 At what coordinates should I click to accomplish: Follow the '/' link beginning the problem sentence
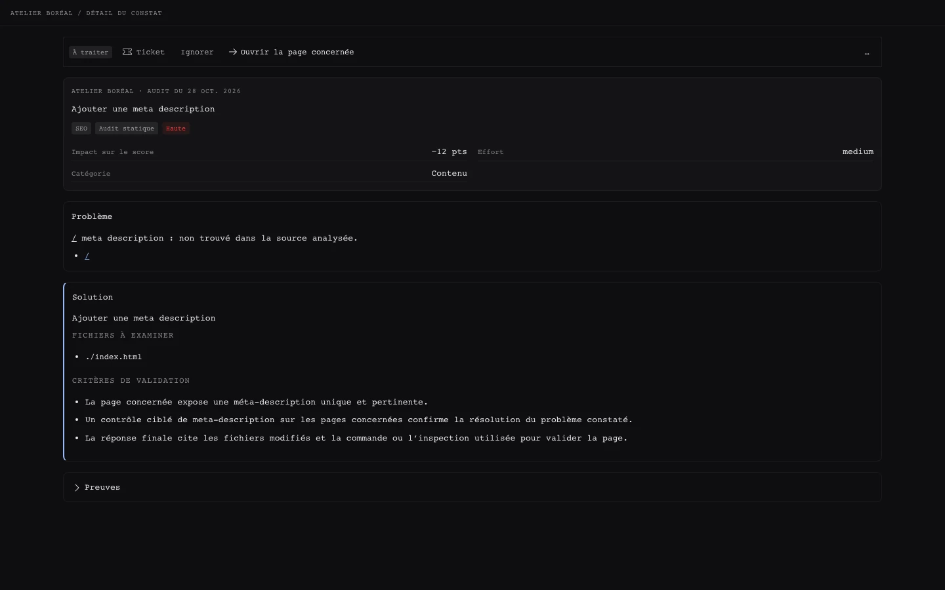pyautogui.click(x=74, y=239)
